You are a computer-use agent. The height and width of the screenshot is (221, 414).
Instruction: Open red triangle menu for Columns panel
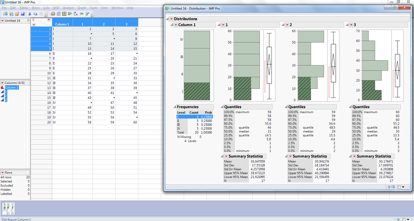[2, 83]
